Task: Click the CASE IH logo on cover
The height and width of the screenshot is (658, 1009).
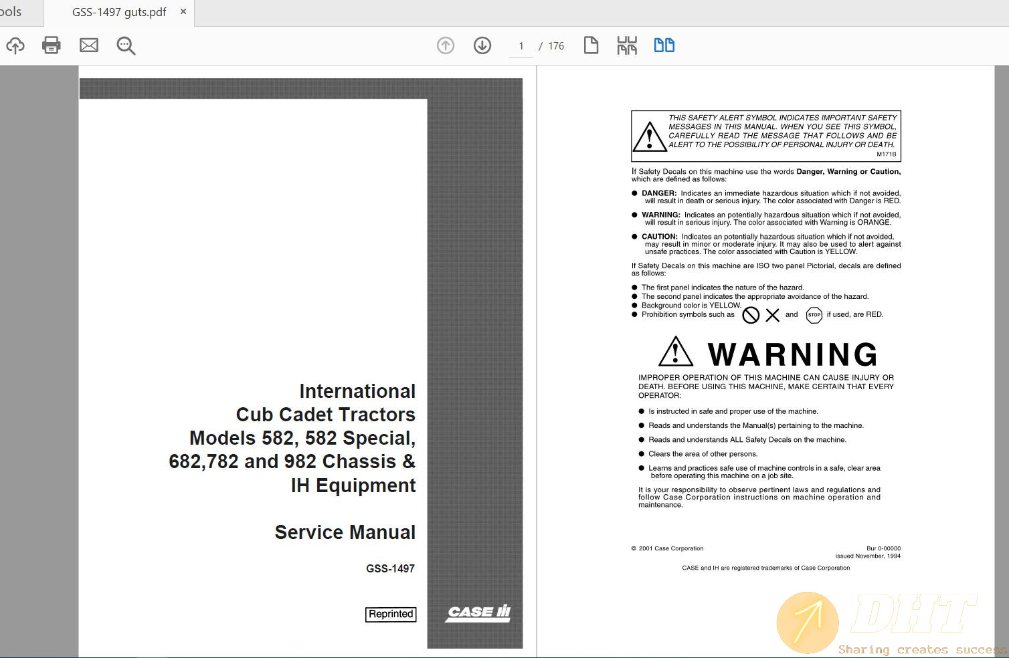Action: 478,613
